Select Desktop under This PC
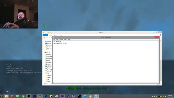Screen dimensions: 174x98 (x=48, y=54)
